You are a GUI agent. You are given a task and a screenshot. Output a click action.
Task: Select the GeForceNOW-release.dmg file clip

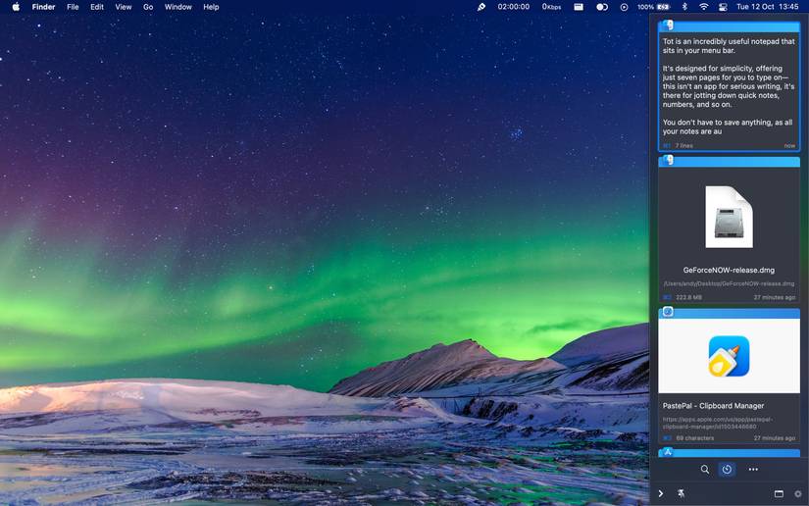pyautogui.click(x=729, y=229)
